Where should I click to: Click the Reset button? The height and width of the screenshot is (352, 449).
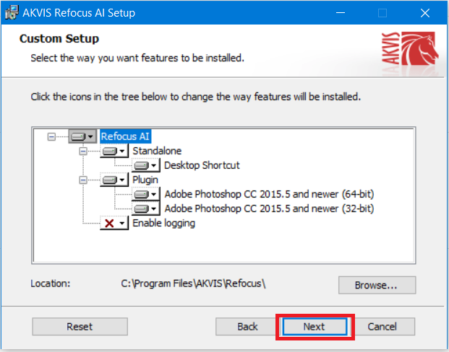click(x=80, y=326)
